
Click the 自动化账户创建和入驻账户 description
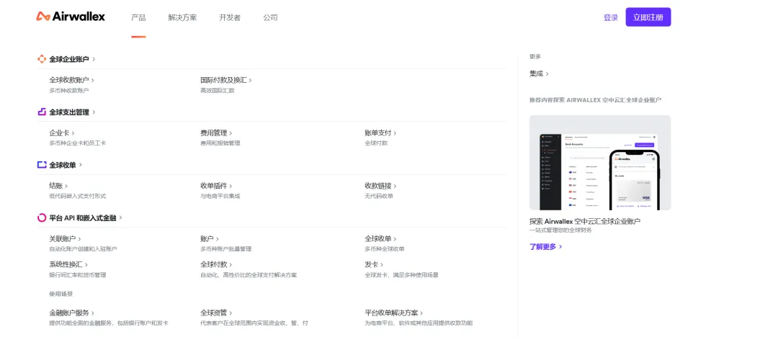click(x=83, y=249)
